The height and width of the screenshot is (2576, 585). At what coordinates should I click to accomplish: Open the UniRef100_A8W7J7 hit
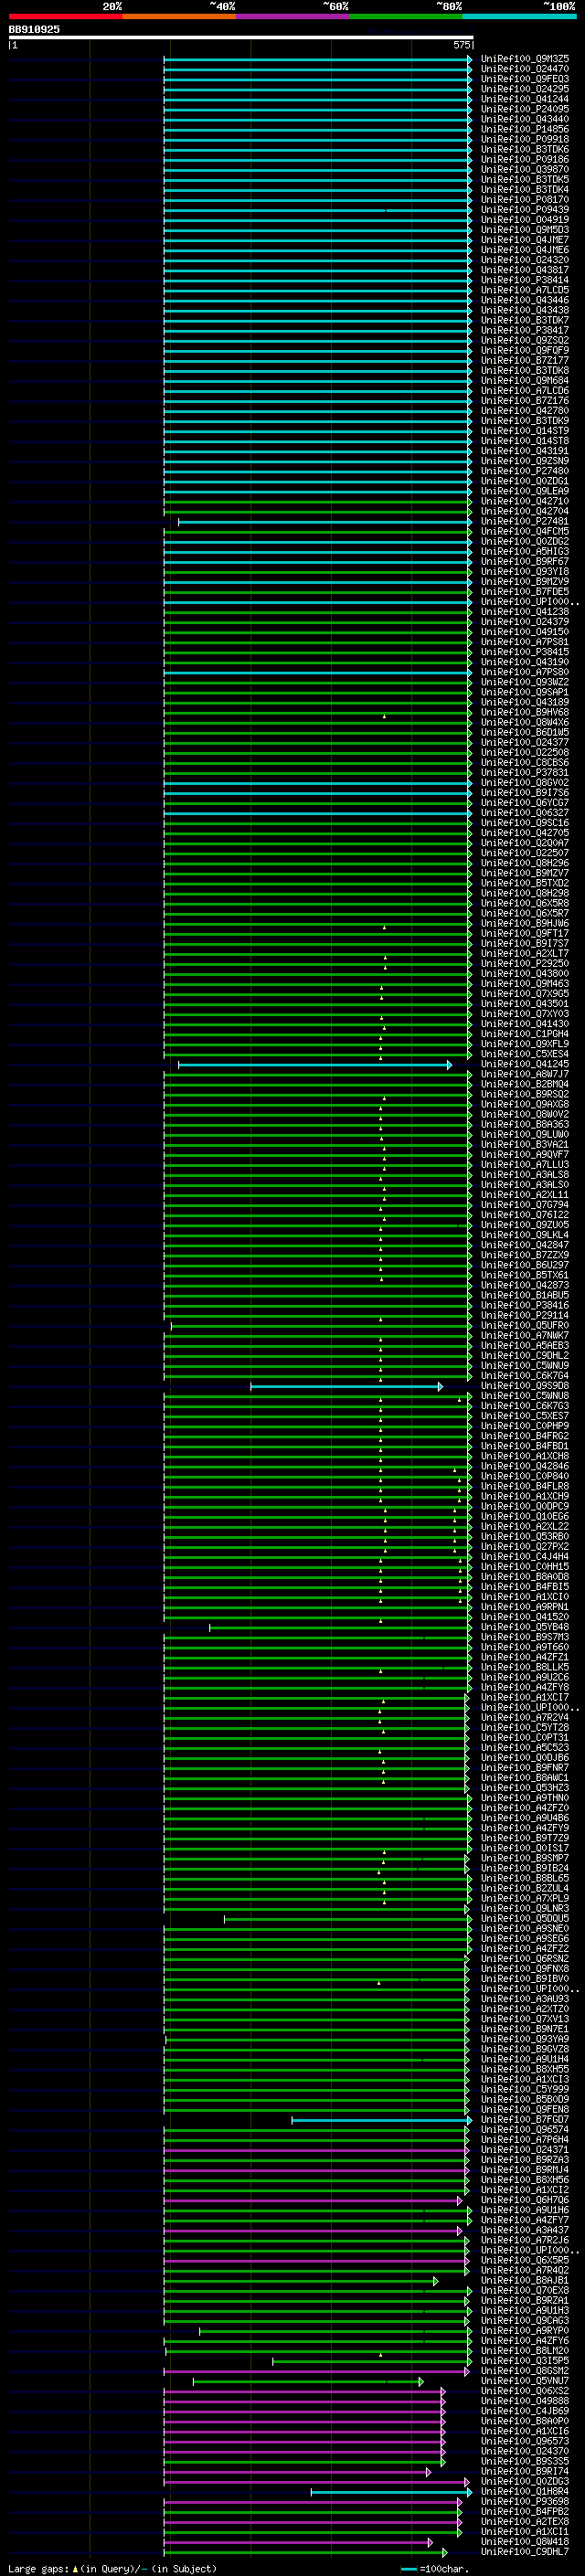point(525,1074)
